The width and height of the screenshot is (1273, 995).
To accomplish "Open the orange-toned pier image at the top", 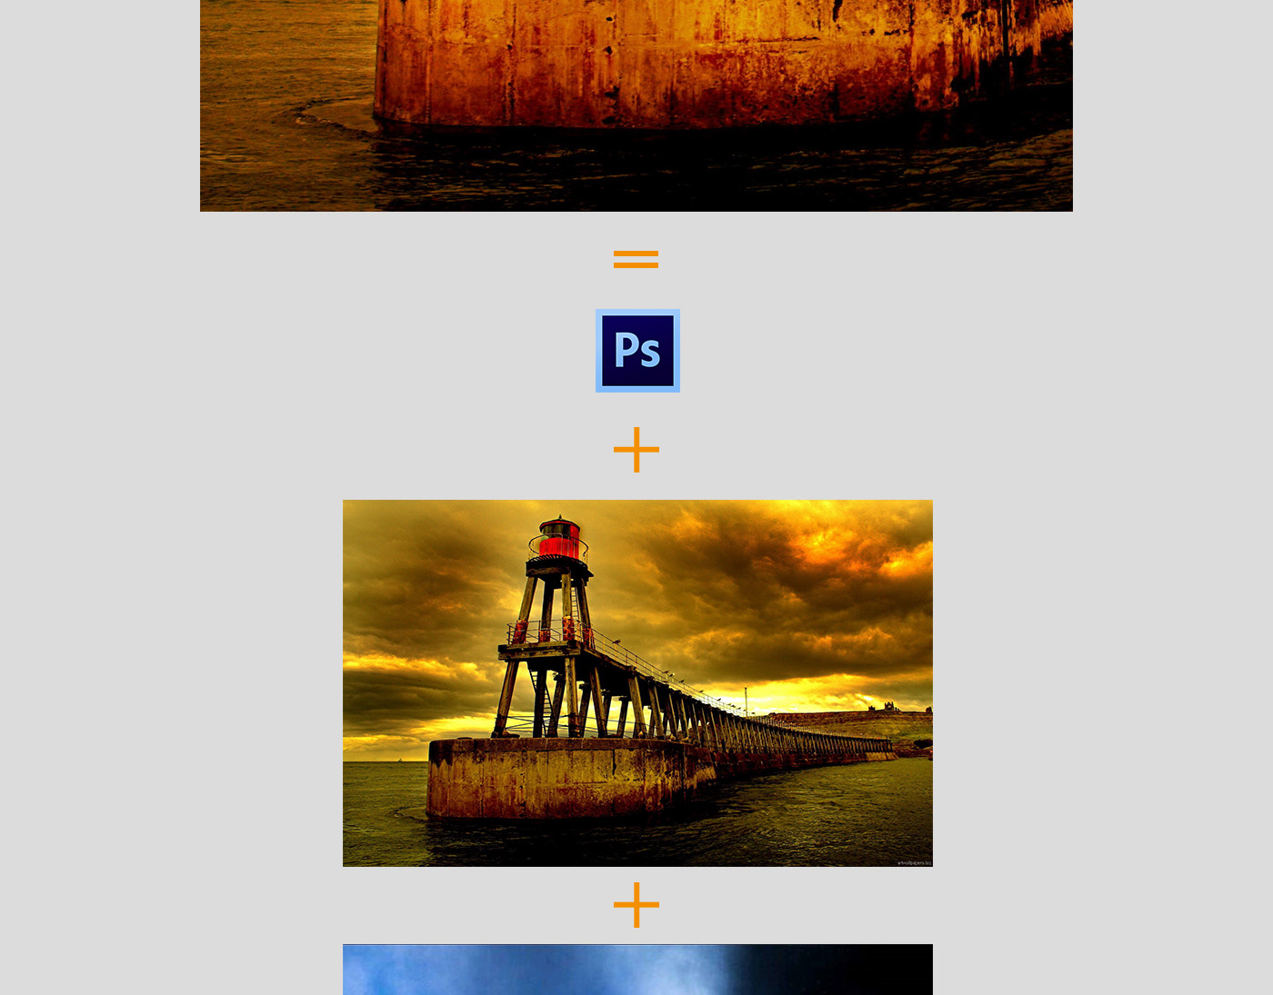I will 636,105.
